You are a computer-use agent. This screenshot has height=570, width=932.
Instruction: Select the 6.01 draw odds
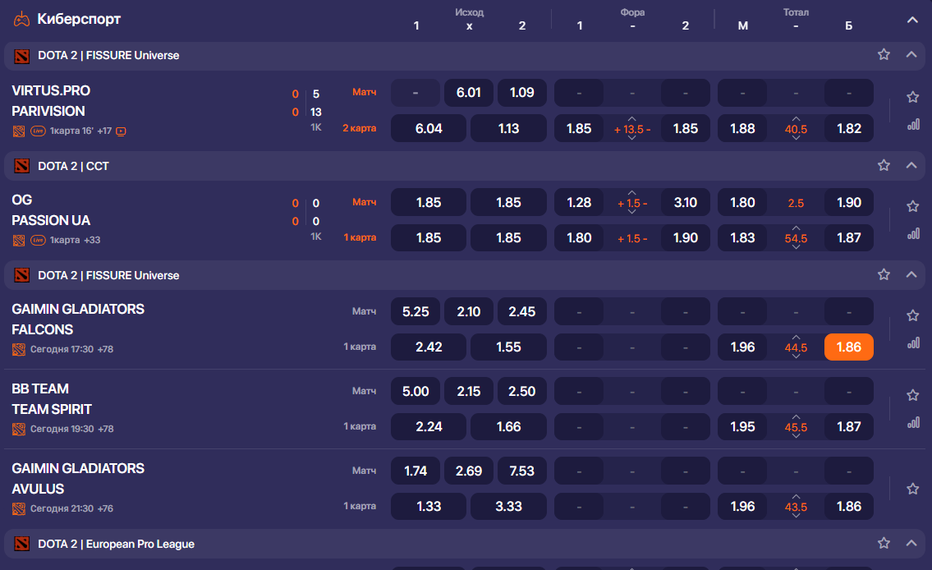(468, 93)
